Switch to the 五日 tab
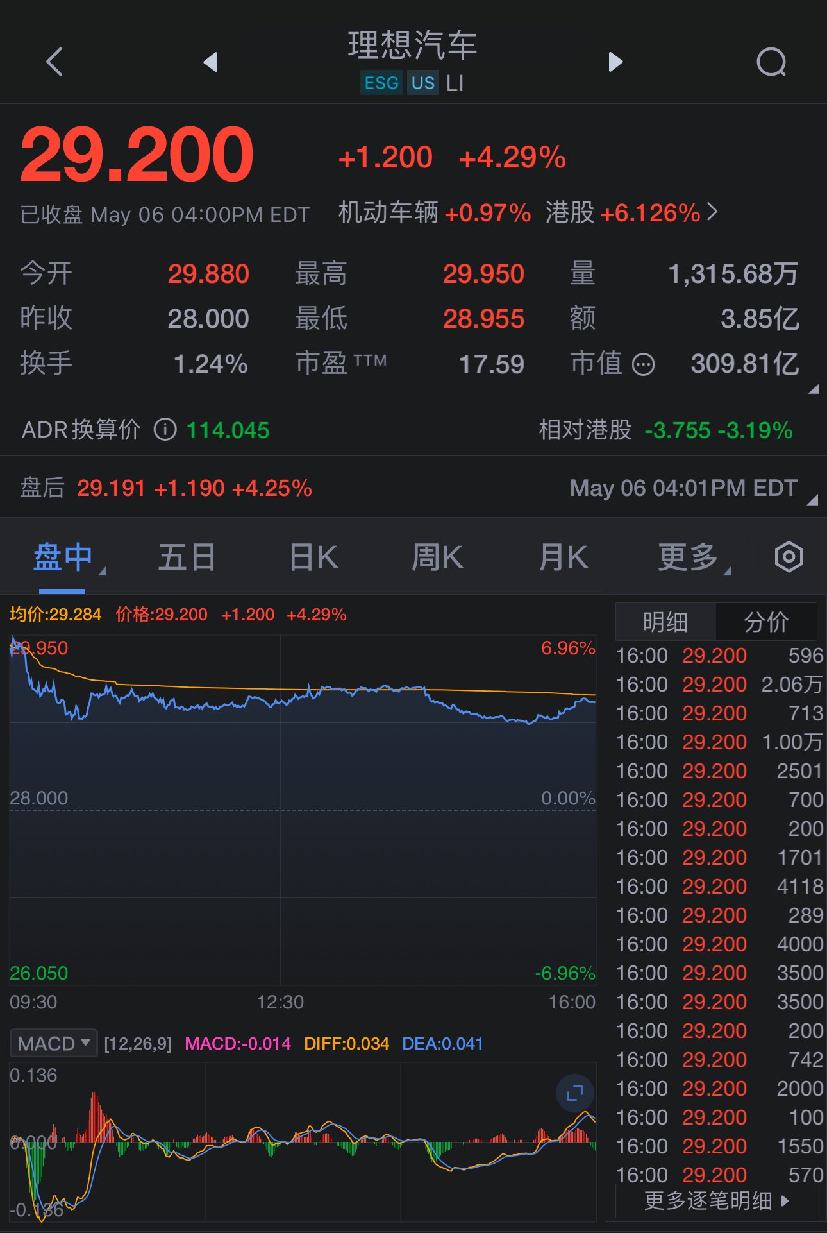This screenshot has width=827, height=1233. (187, 557)
